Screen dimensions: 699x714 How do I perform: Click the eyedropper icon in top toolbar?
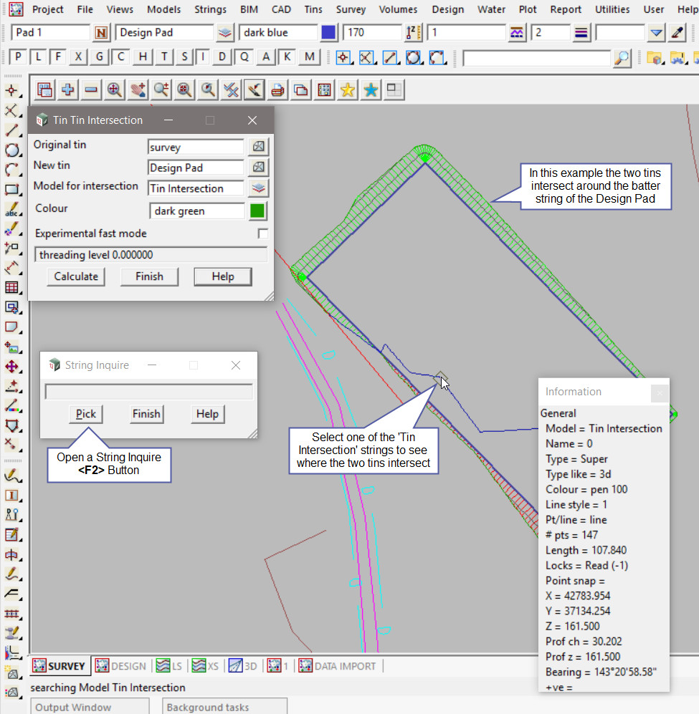tap(677, 33)
